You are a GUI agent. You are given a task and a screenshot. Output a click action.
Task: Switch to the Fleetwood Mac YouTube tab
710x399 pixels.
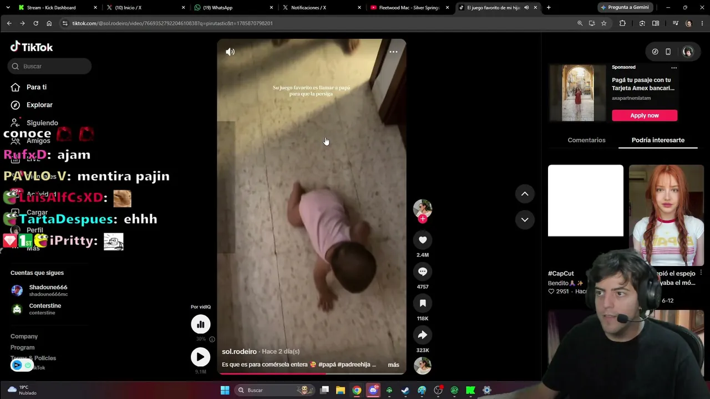point(409,8)
